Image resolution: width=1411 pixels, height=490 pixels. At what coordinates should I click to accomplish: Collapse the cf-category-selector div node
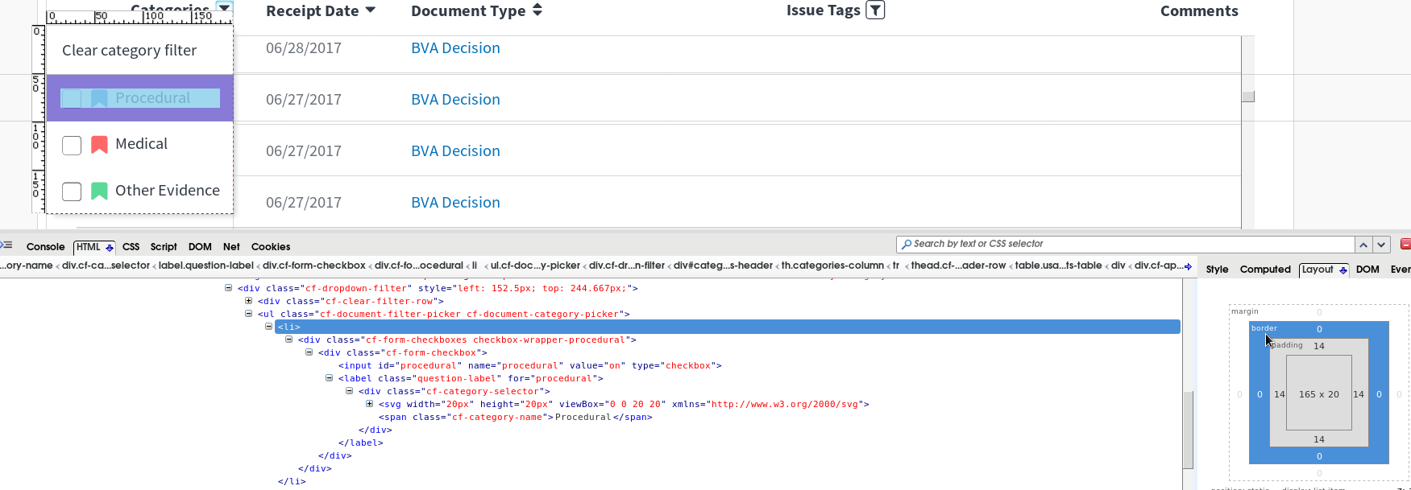point(350,391)
